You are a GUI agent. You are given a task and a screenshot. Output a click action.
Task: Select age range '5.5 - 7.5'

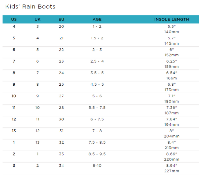click(x=97, y=108)
